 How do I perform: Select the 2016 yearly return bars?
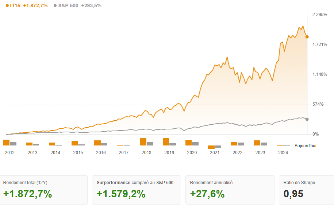point(101,143)
